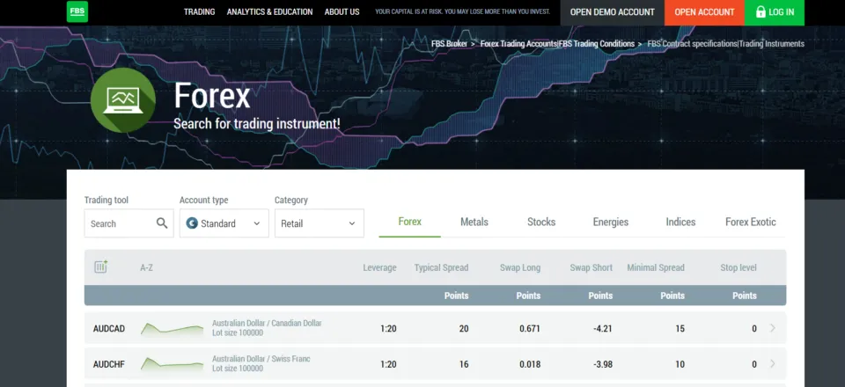
Task: Switch to the Stocks tab
Action: click(x=541, y=223)
